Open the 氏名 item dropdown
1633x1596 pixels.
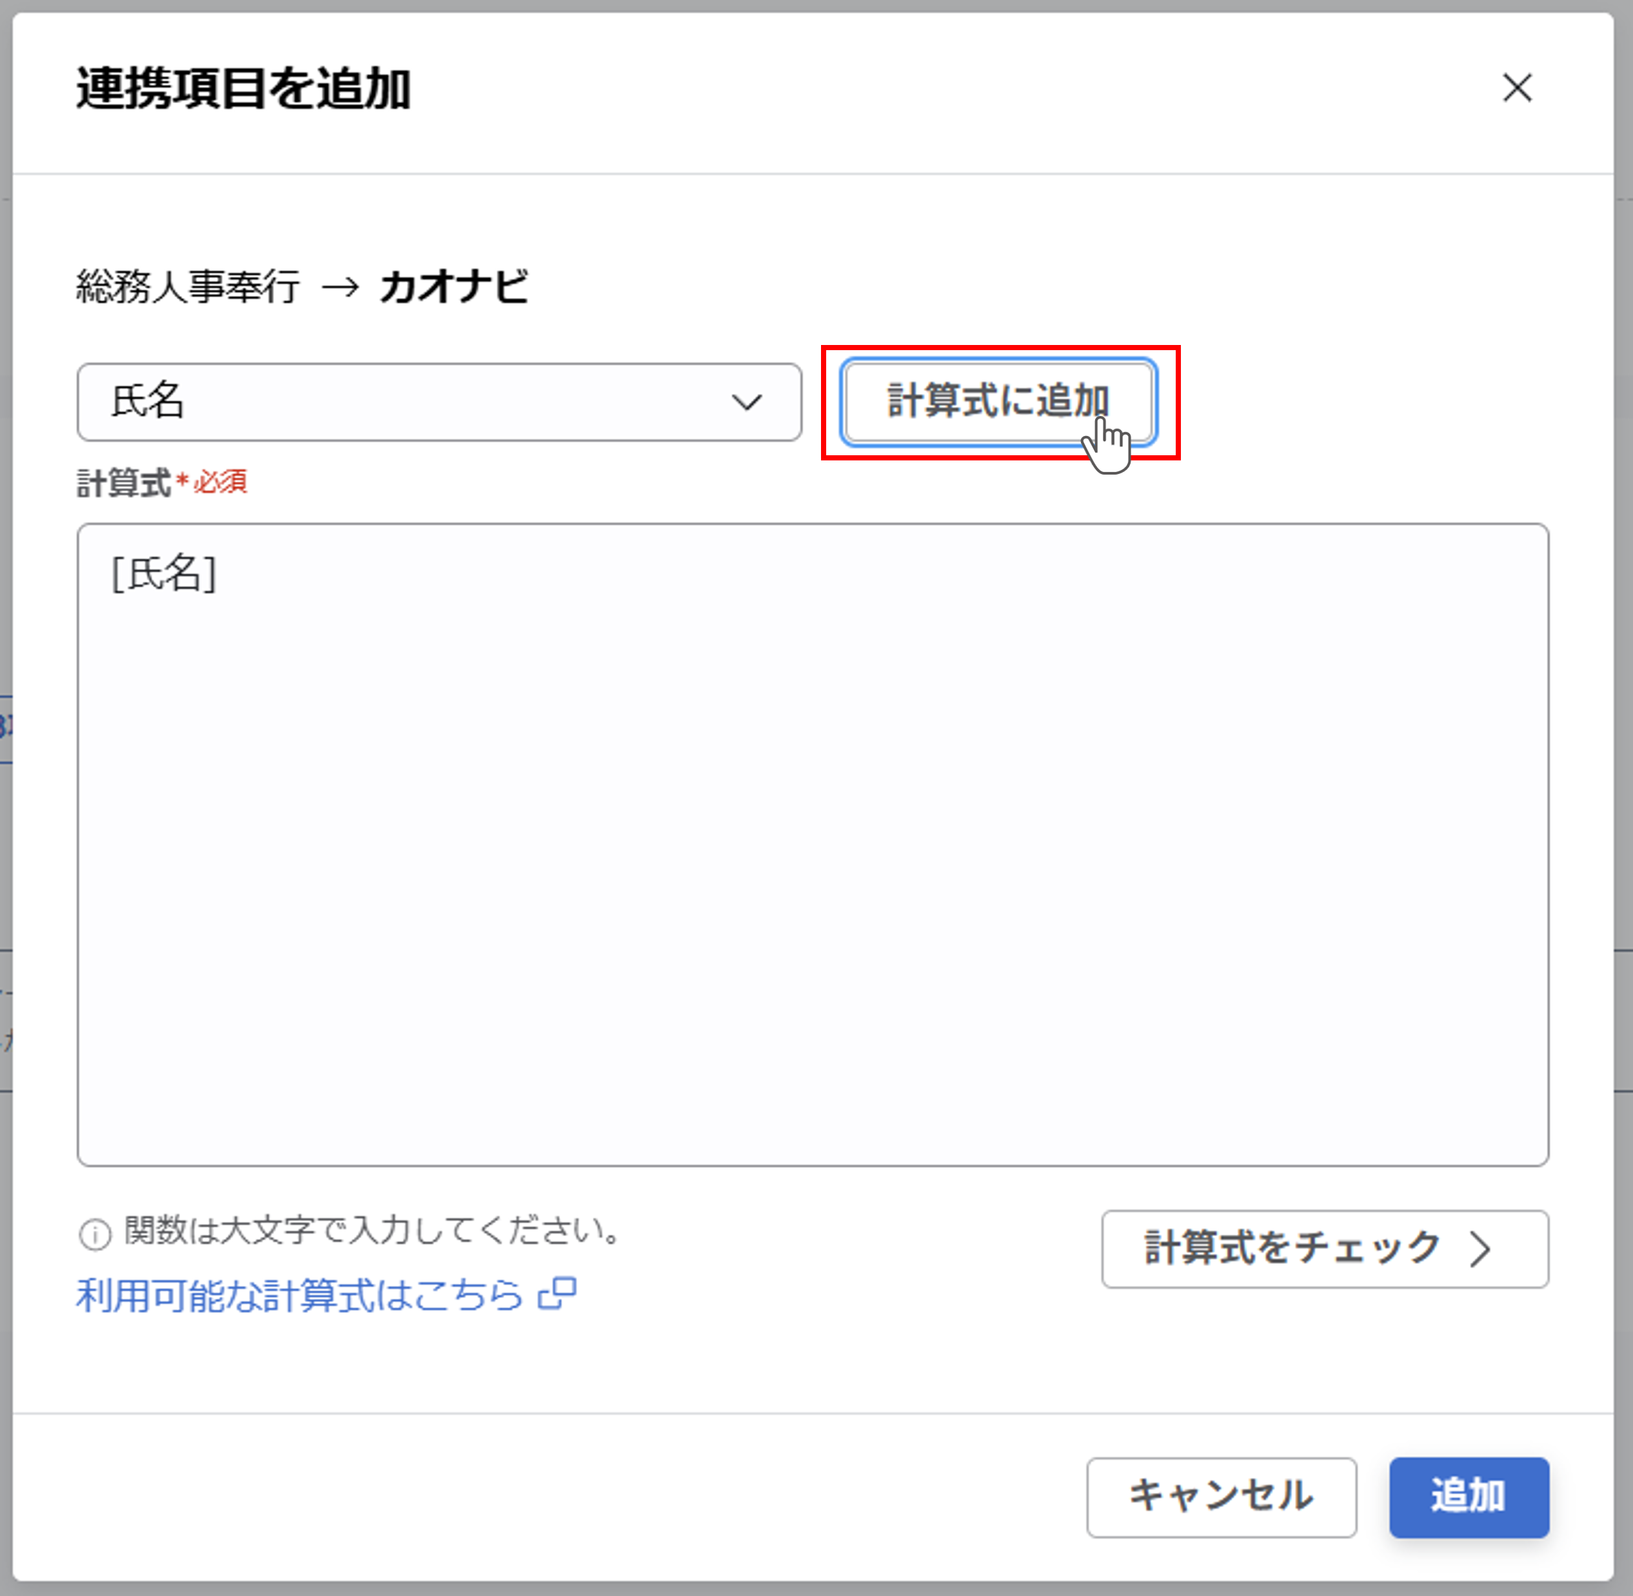(x=439, y=402)
